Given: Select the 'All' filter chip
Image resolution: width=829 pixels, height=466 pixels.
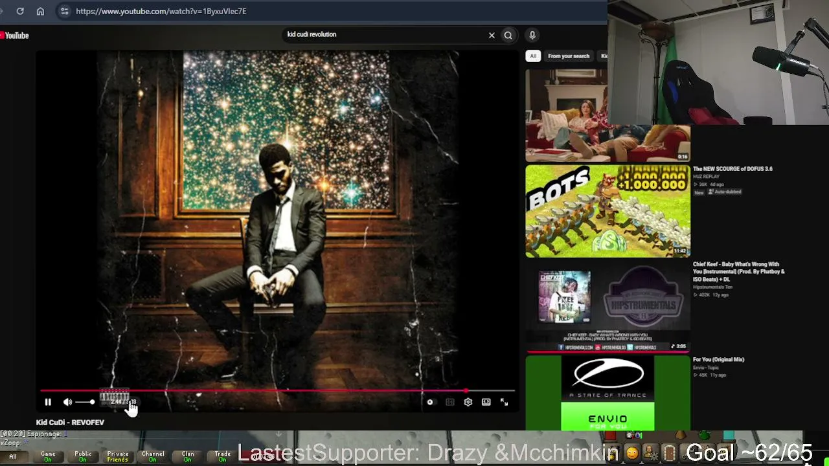Looking at the screenshot, I should 533,56.
